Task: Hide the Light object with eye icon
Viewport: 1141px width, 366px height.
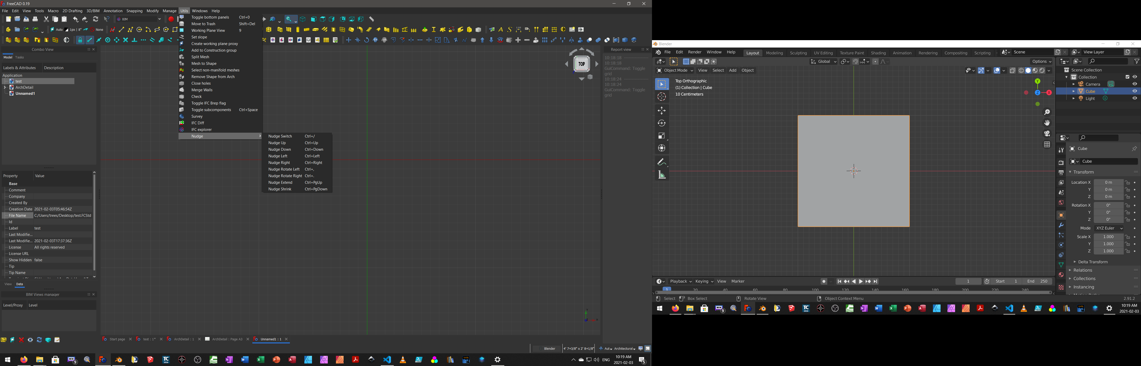Action: point(1134,99)
